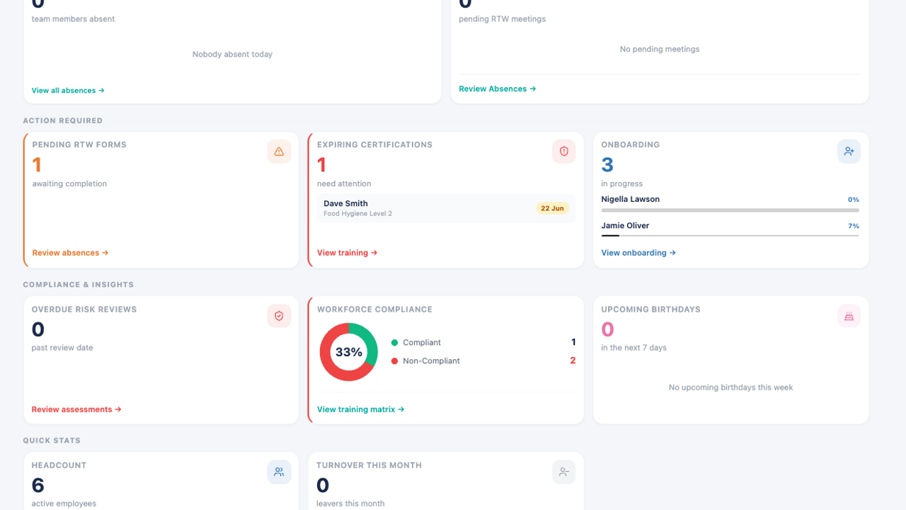
Task: Click the shield check icon on Overdue Risk Reviews
Action: pos(279,316)
